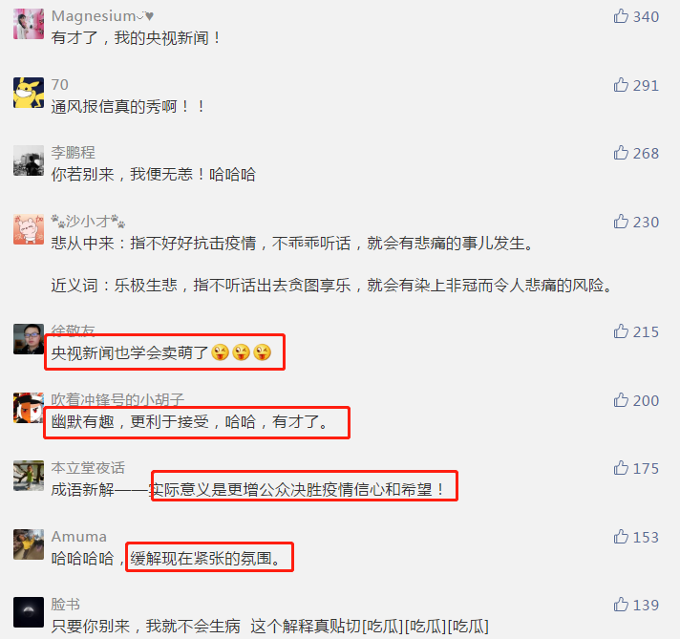The width and height of the screenshot is (680, 639).
Task: Open Magnesium's profile avatar
Action: pos(29,24)
